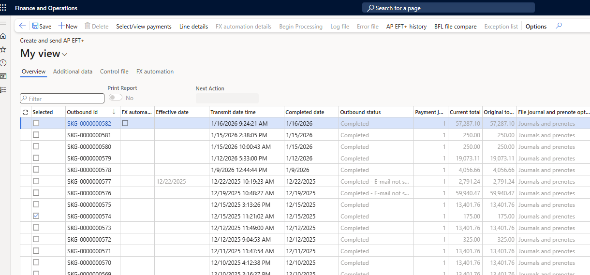Open Favorites star in sidebar
Viewport: 590px width, 275px height.
3,49
